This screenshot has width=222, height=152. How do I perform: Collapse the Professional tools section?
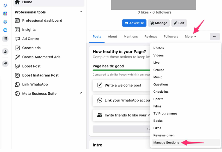tap(81, 12)
